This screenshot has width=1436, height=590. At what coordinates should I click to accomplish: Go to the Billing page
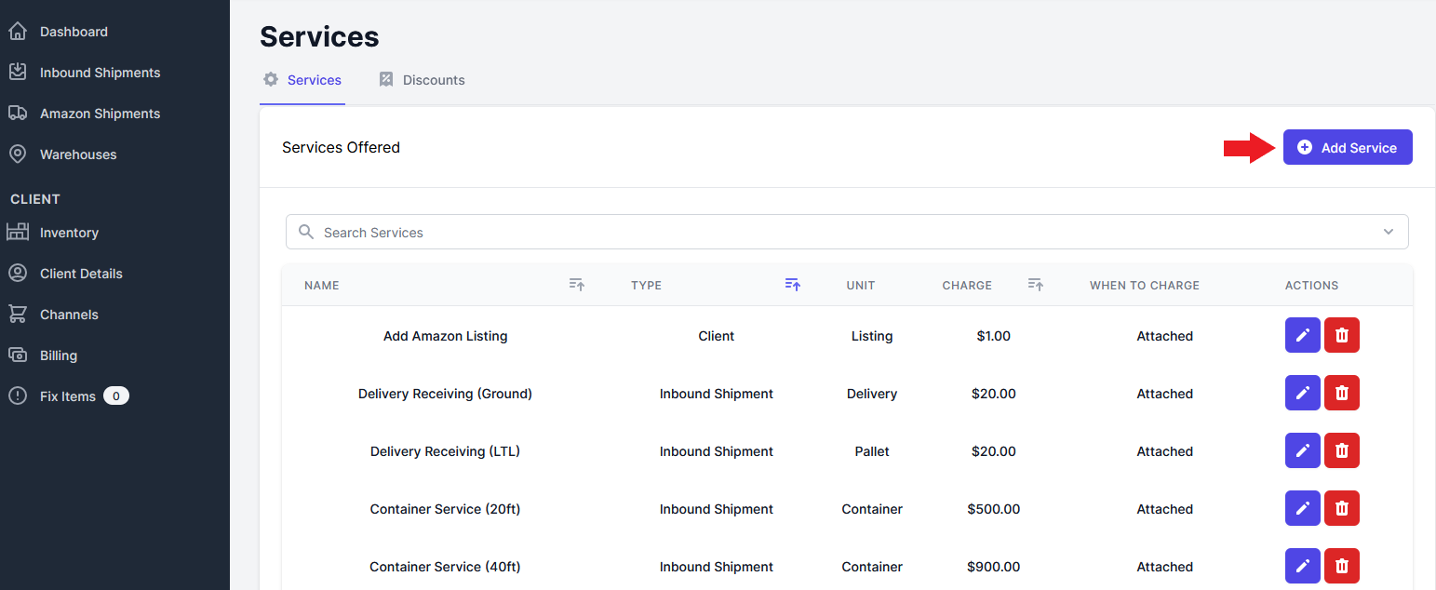coord(59,355)
